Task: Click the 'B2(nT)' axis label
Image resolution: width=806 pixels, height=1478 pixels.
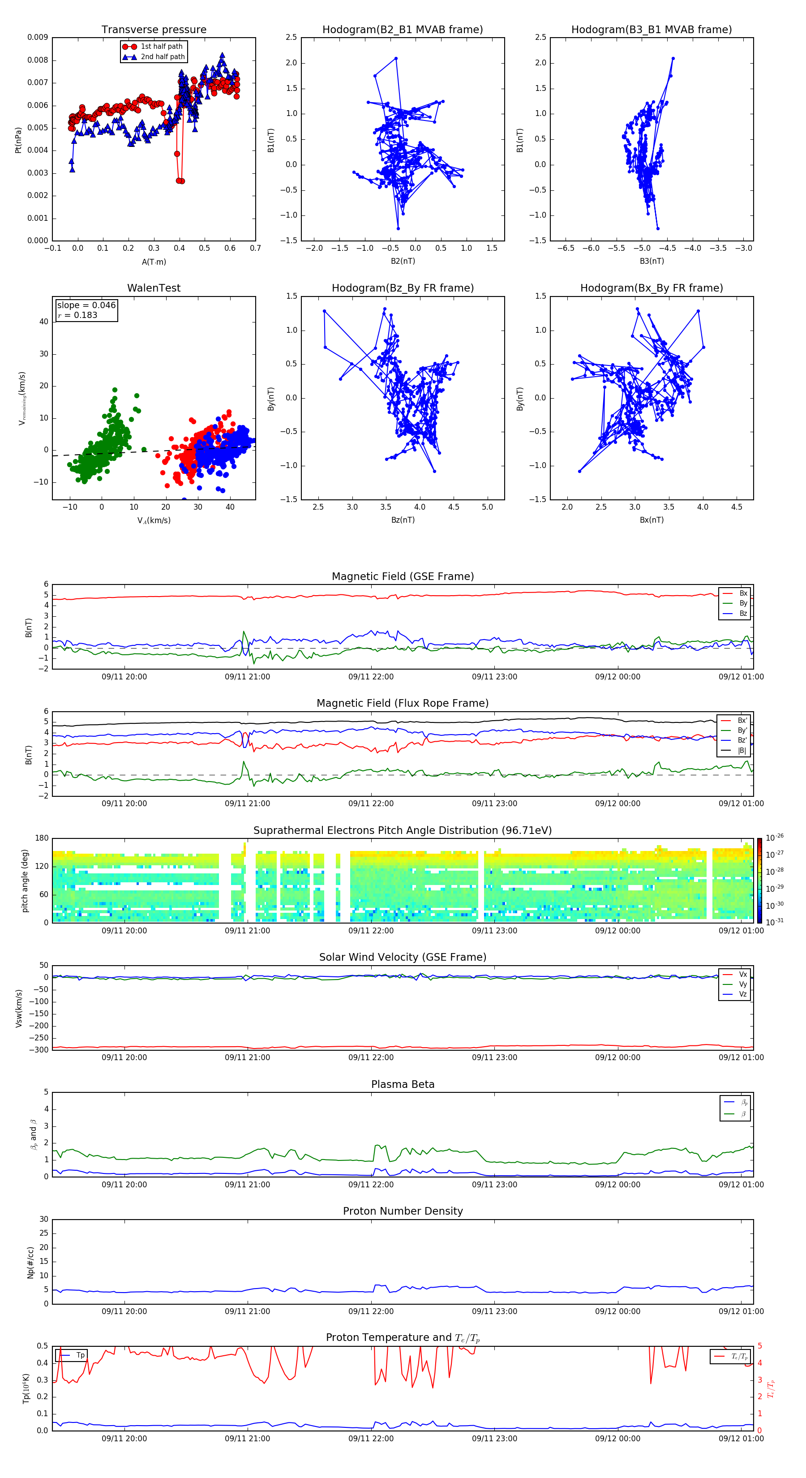Action: (x=403, y=261)
